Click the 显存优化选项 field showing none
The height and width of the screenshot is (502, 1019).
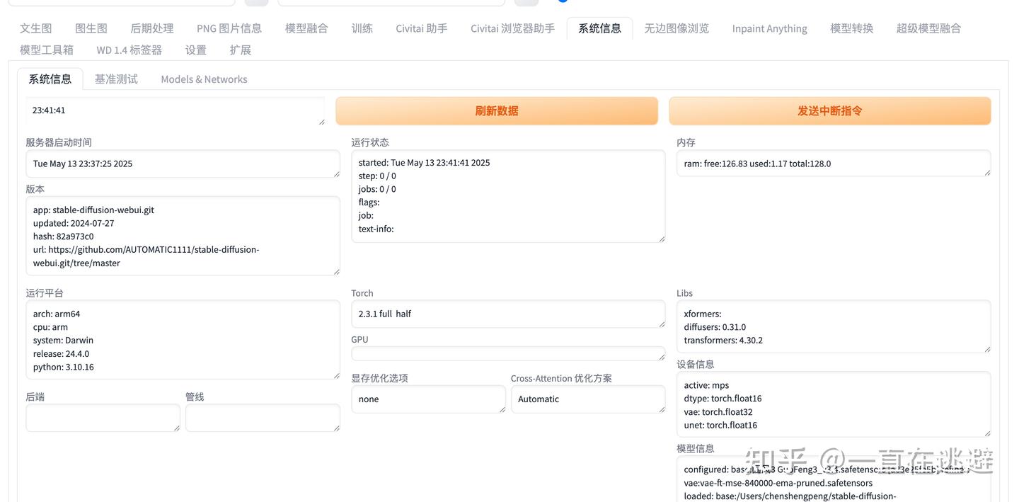coord(428,399)
